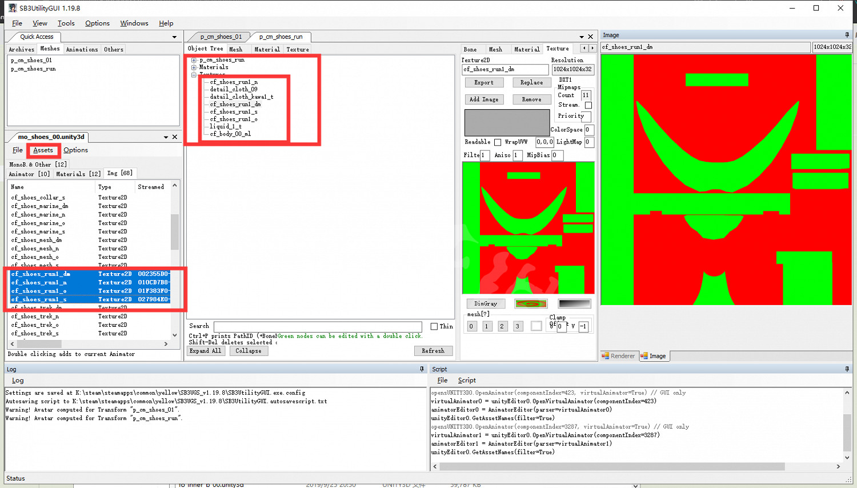Click the Search input field
This screenshot has width=857, height=488.
click(x=318, y=326)
